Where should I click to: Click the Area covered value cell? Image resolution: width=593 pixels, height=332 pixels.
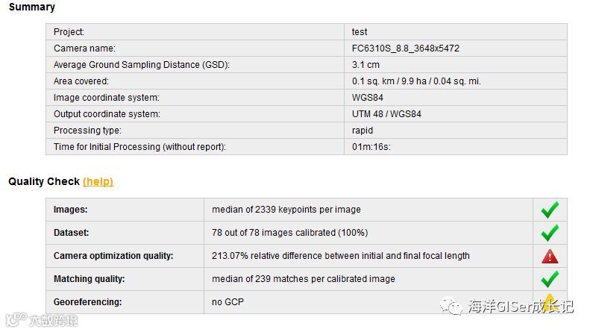click(x=416, y=81)
